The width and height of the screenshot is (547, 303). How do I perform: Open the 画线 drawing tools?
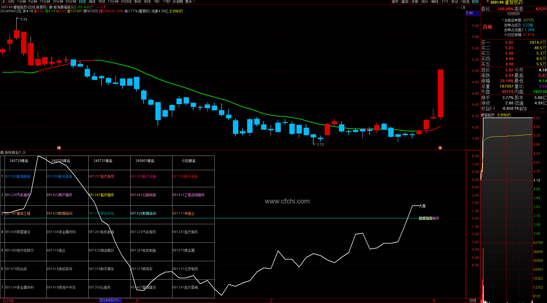tap(435, 2)
